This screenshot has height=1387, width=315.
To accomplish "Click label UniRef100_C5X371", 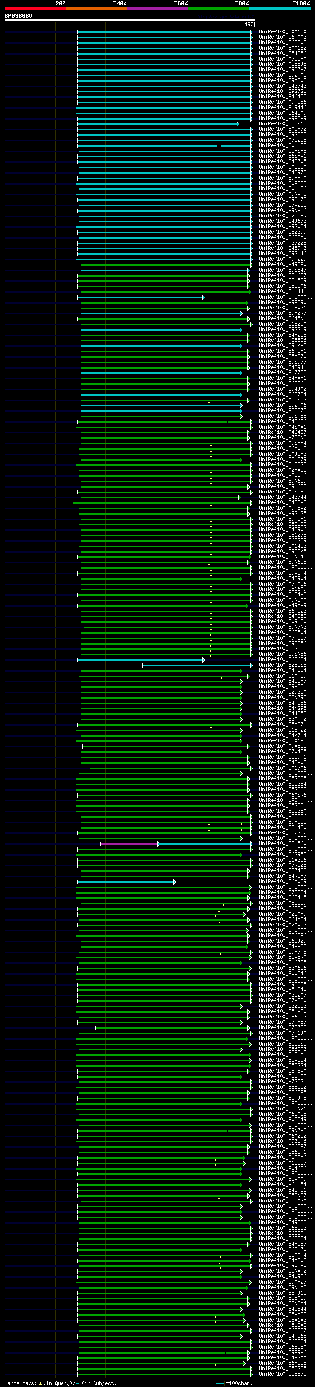I will pyautogui.click(x=282, y=725).
